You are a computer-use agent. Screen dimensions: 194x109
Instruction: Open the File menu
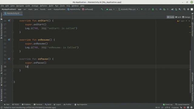(2, 6)
